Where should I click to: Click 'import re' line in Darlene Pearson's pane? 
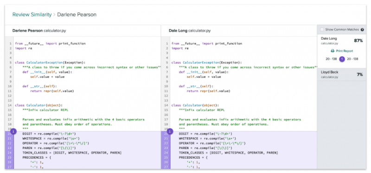click(24, 49)
